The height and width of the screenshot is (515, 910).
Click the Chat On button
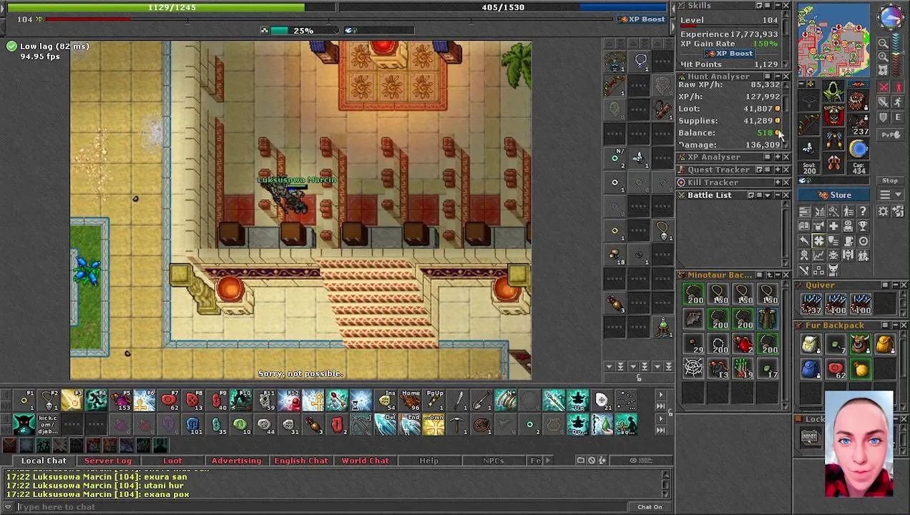tap(650, 507)
